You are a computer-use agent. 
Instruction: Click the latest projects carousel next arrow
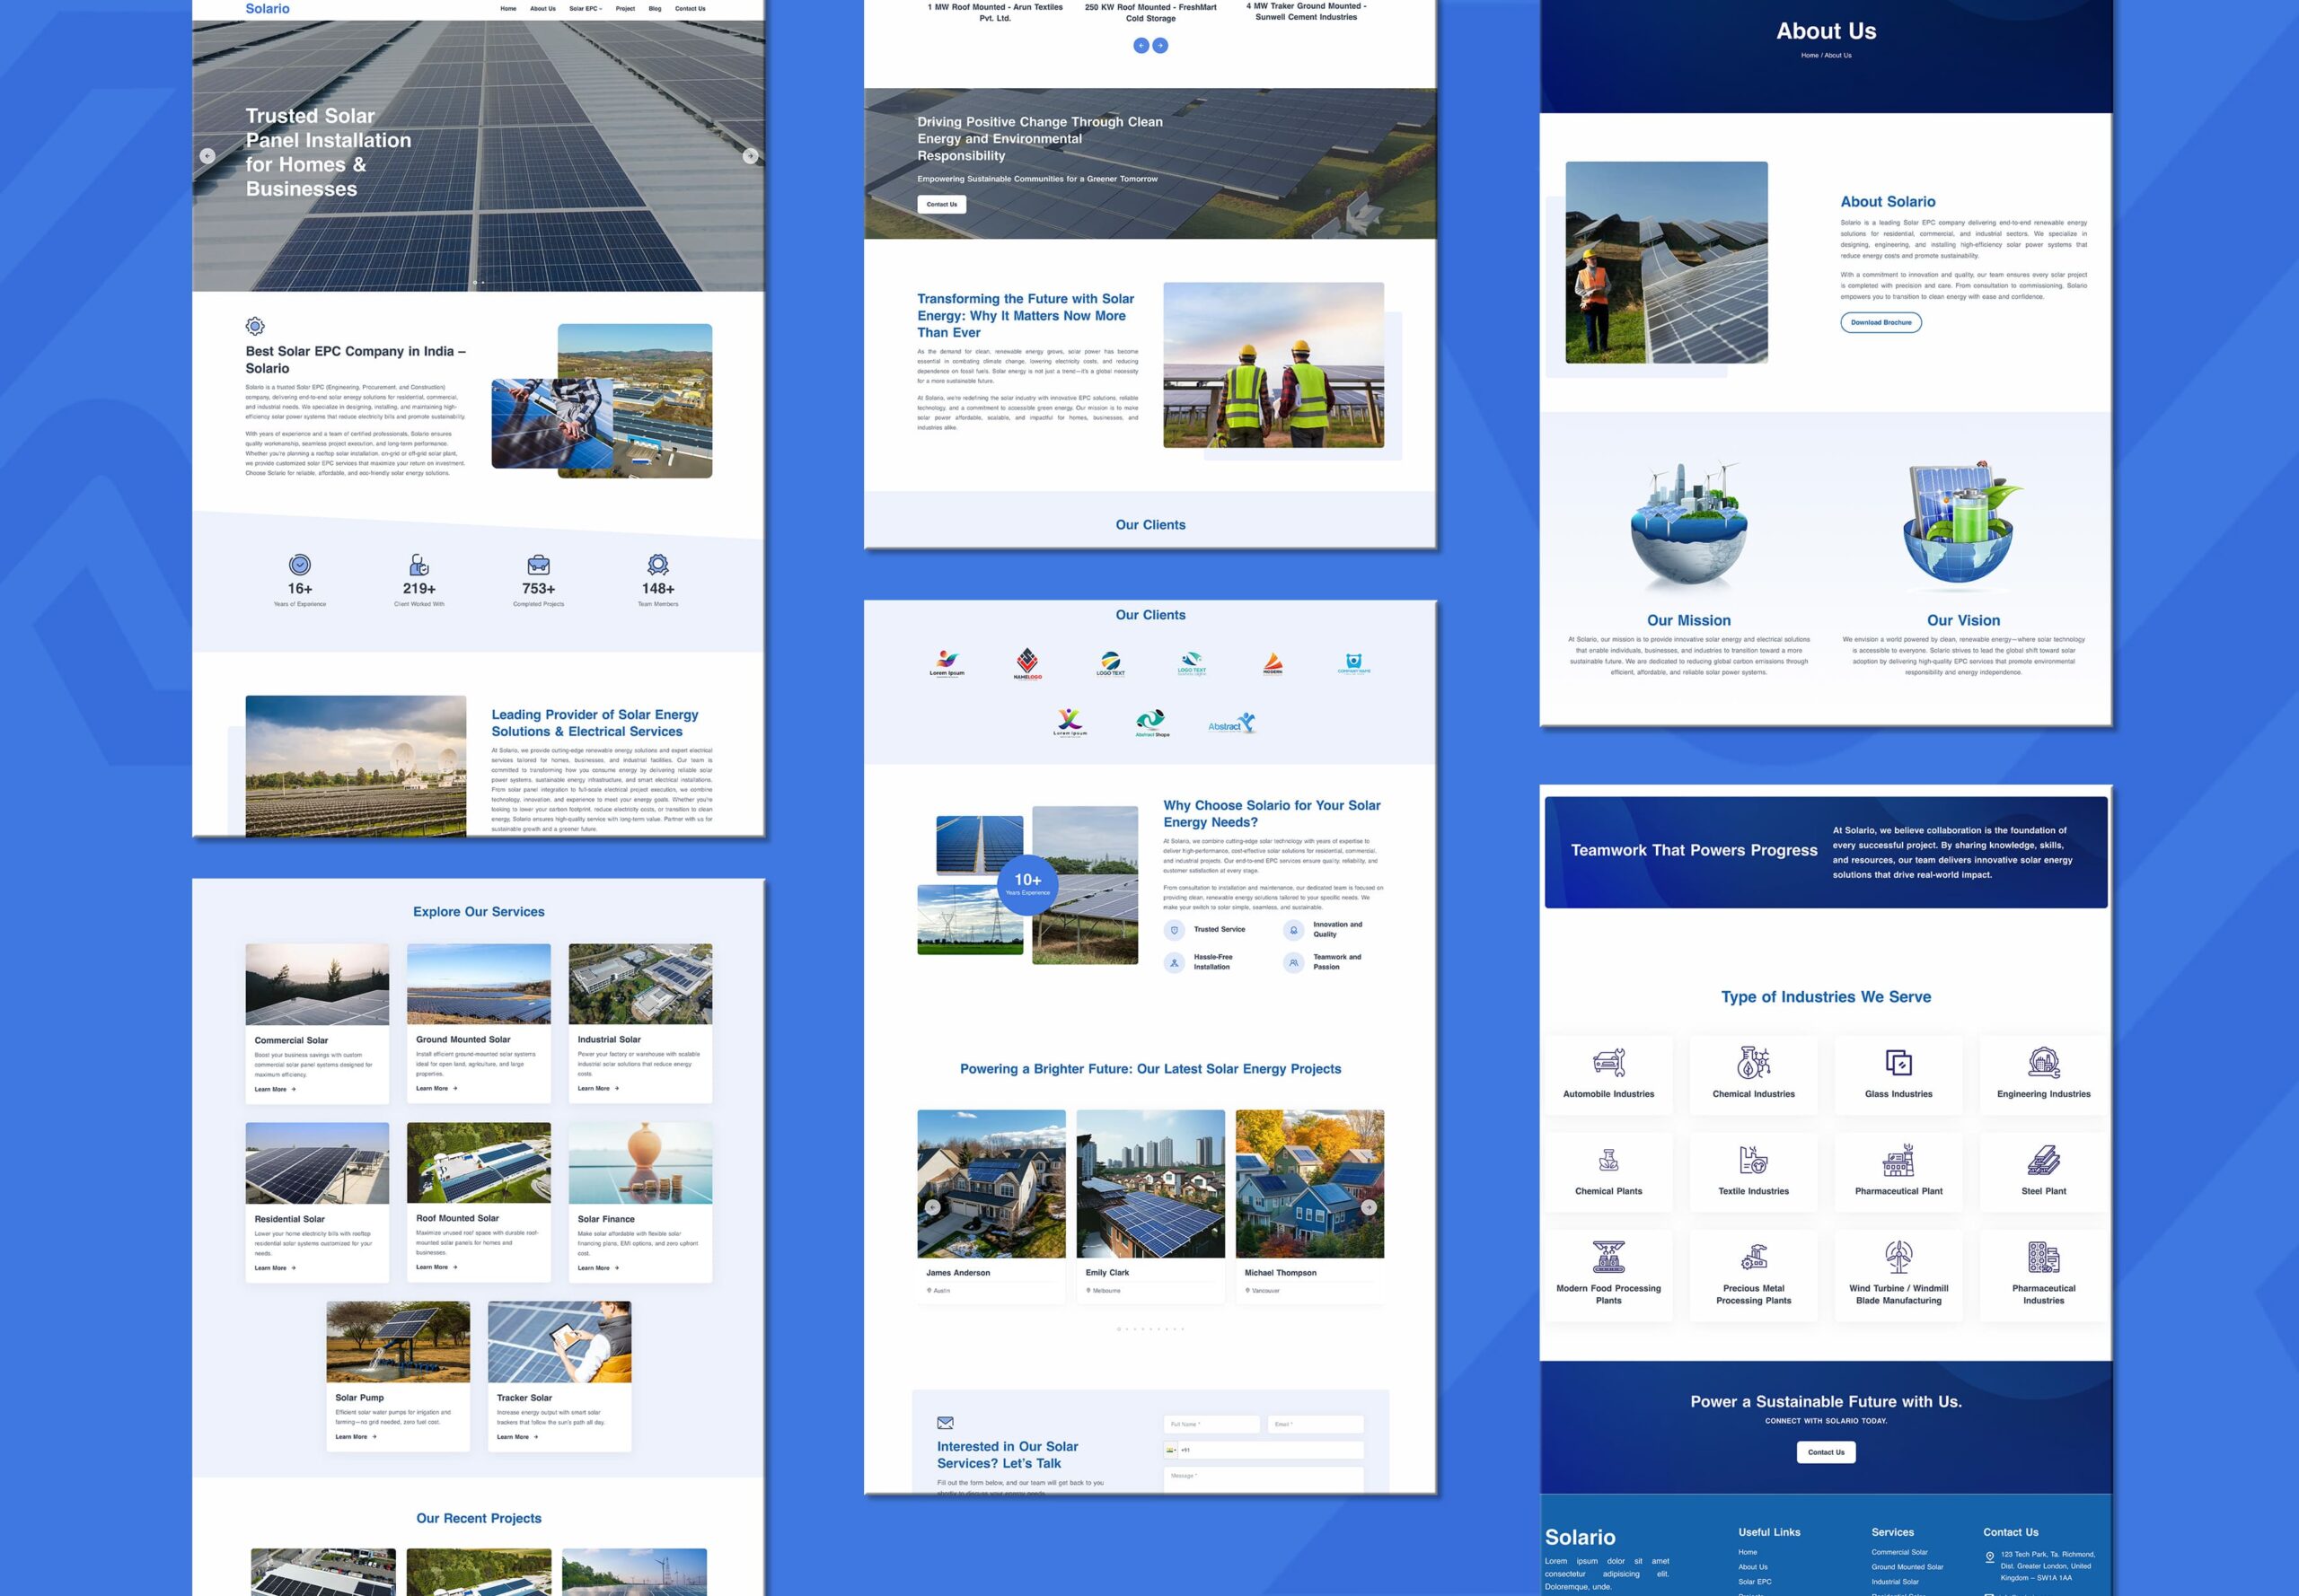[1369, 1207]
